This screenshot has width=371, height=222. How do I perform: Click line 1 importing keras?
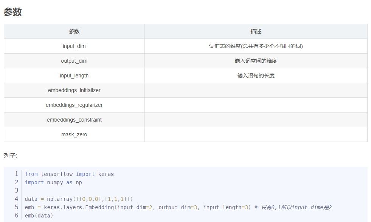point(68,174)
